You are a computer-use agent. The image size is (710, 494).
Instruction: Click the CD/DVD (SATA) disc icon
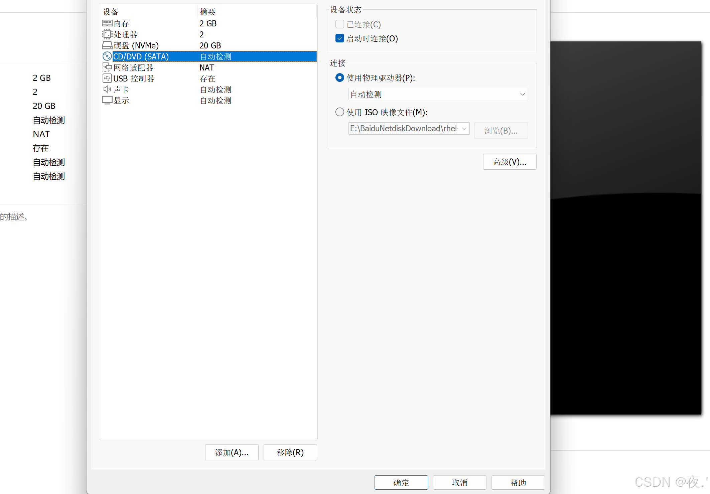pos(107,56)
